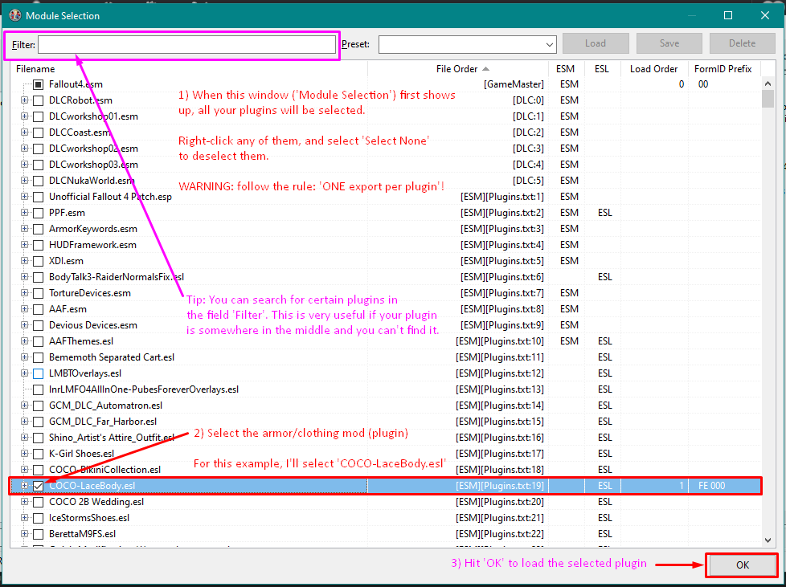Screen dimensions: 786x587
Task: Click the FormID Prefix column header
Action: (723, 69)
